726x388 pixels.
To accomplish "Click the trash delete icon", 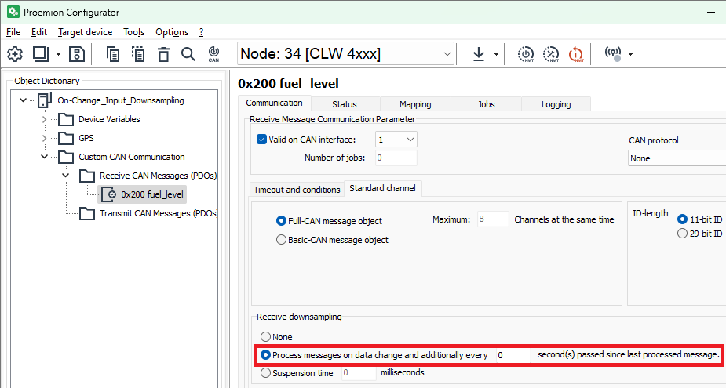I will point(163,54).
